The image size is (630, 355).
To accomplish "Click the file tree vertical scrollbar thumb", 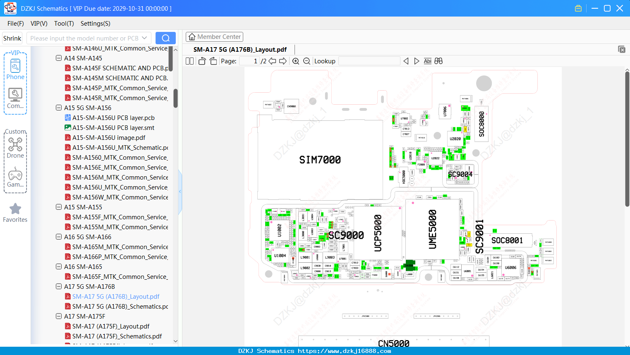I will 175,98.
